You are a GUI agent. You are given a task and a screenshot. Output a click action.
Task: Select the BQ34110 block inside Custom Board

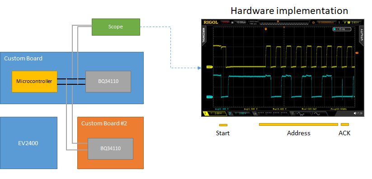(x=108, y=82)
